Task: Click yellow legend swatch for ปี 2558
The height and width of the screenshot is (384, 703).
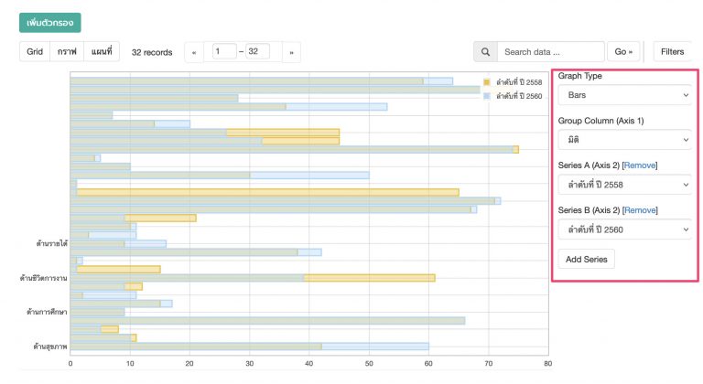Action: pyautogui.click(x=487, y=82)
